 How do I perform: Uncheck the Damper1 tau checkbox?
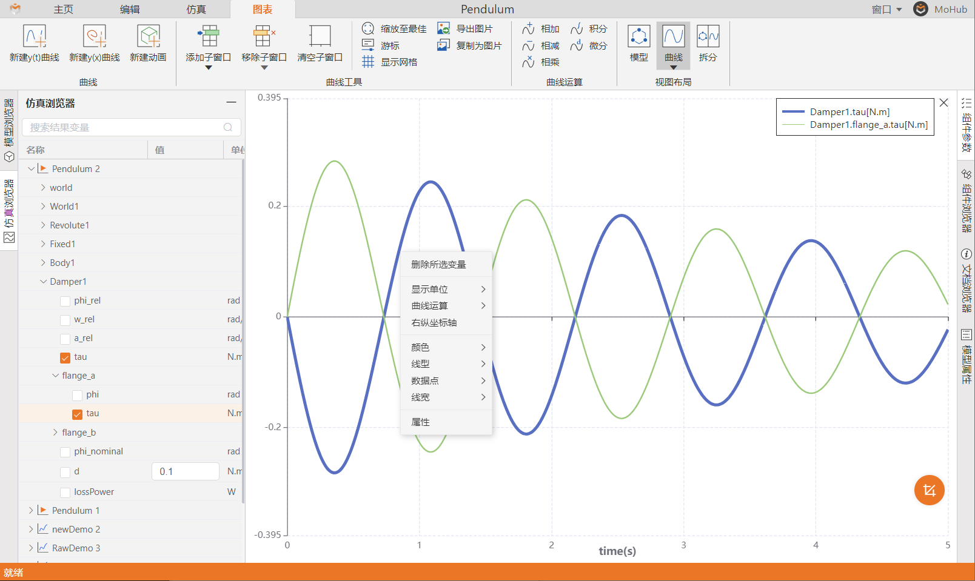[65, 357]
